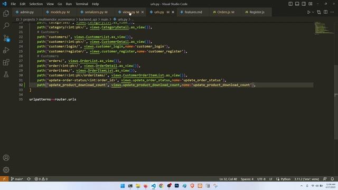338x190 pixels.
Task: Open File Explorer from taskbar
Action: click(x=138, y=186)
